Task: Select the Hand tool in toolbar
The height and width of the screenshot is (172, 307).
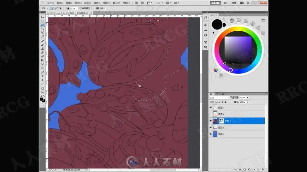Action: pyautogui.click(x=42, y=88)
